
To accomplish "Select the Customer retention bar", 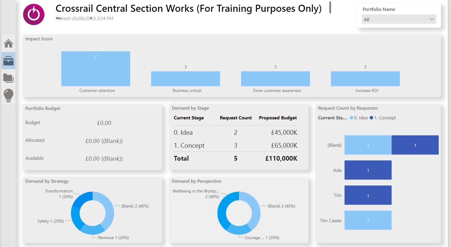I will coord(96,69).
